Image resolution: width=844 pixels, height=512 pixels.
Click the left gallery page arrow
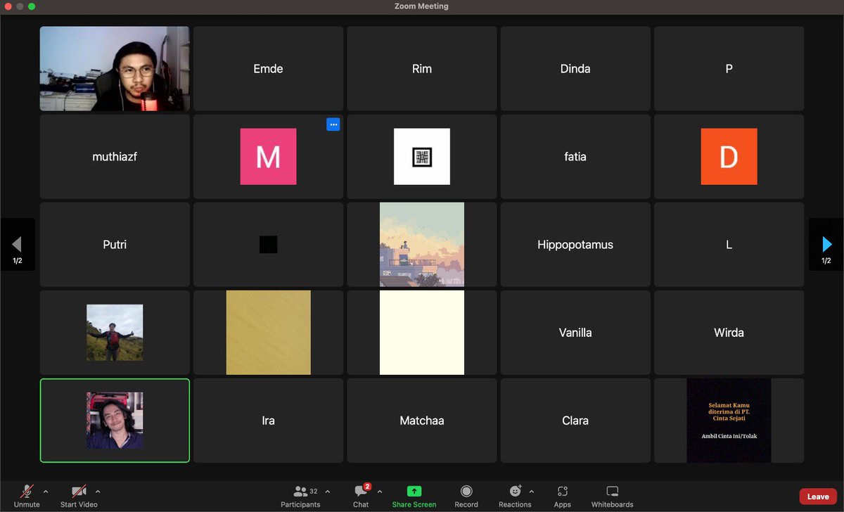[17, 244]
